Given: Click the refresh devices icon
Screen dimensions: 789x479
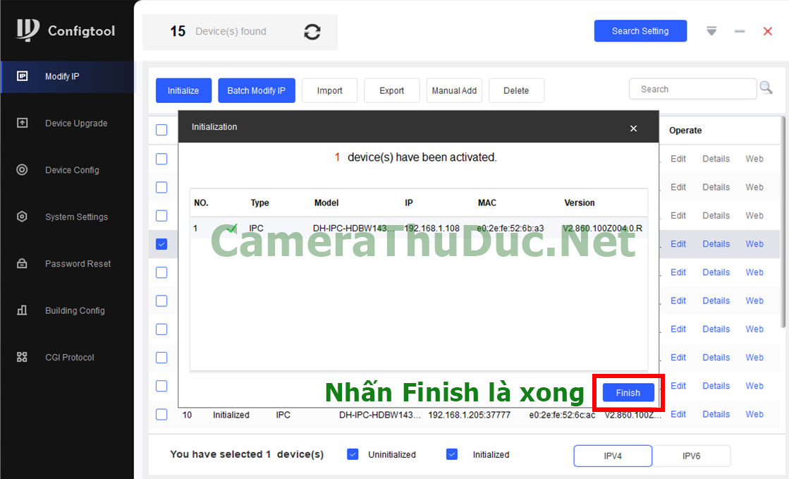Looking at the screenshot, I should [x=312, y=32].
